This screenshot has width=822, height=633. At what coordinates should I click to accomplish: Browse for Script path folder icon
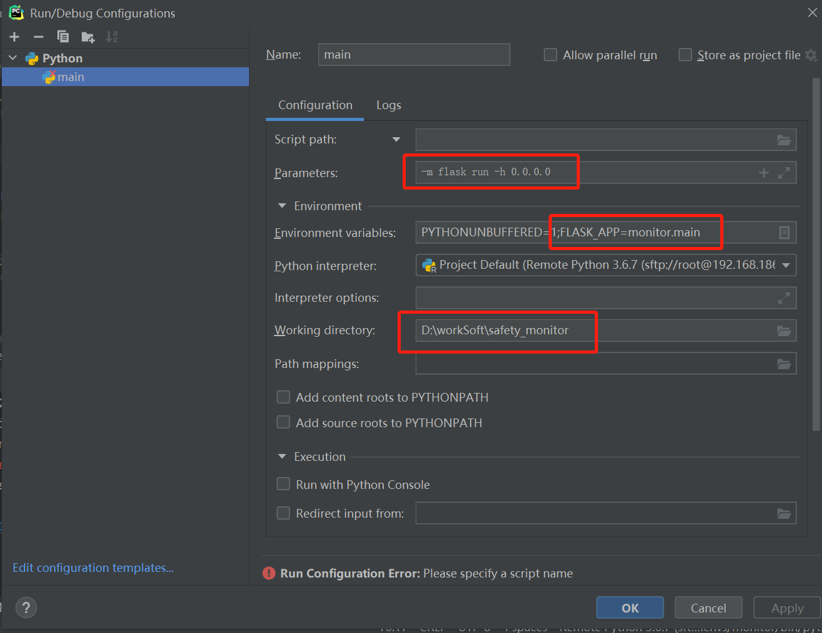pos(784,140)
